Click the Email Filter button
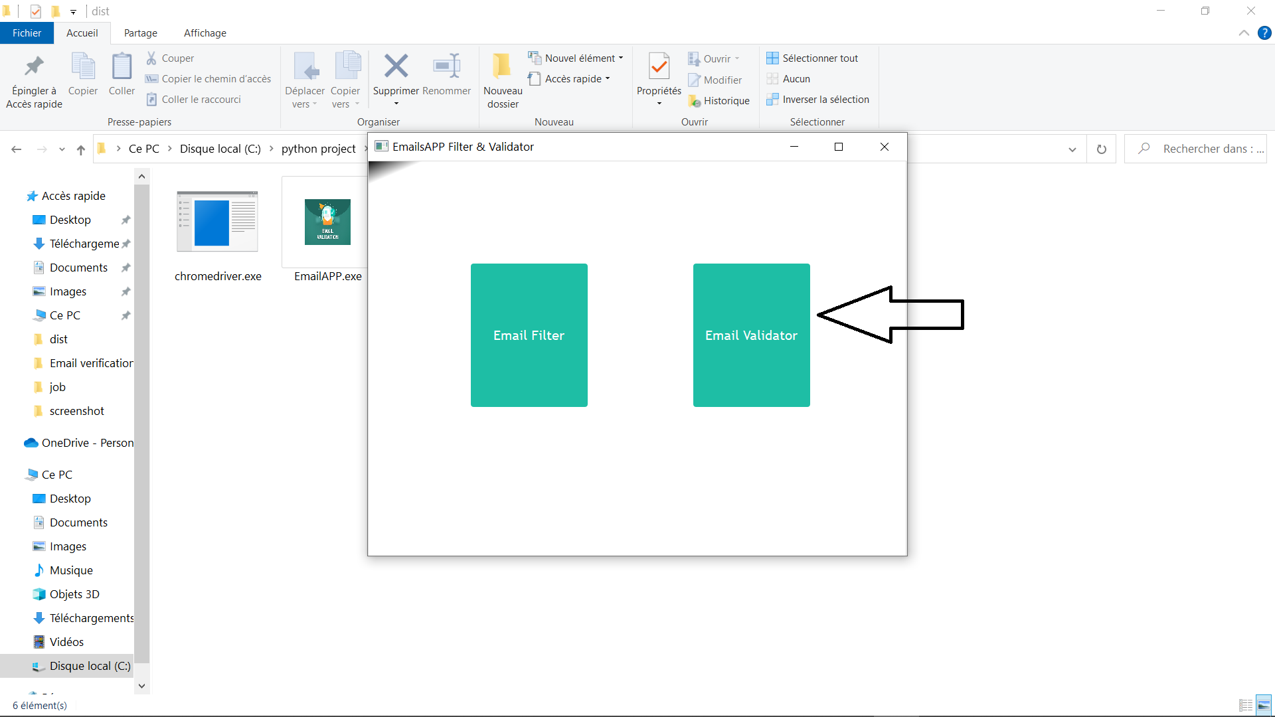 pyautogui.click(x=529, y=335)
